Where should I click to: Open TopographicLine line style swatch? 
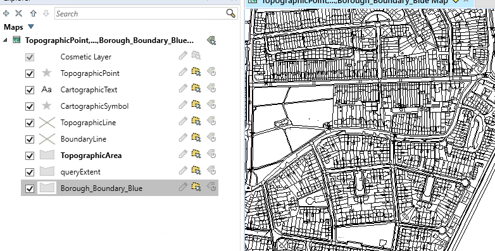tap(47, 123)
